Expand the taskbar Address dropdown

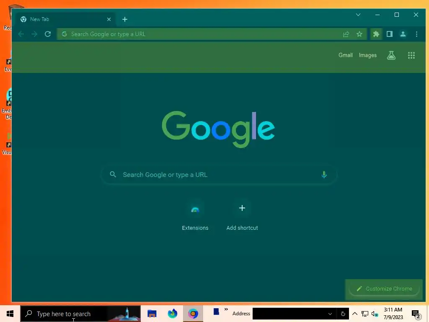pos(330,314)
